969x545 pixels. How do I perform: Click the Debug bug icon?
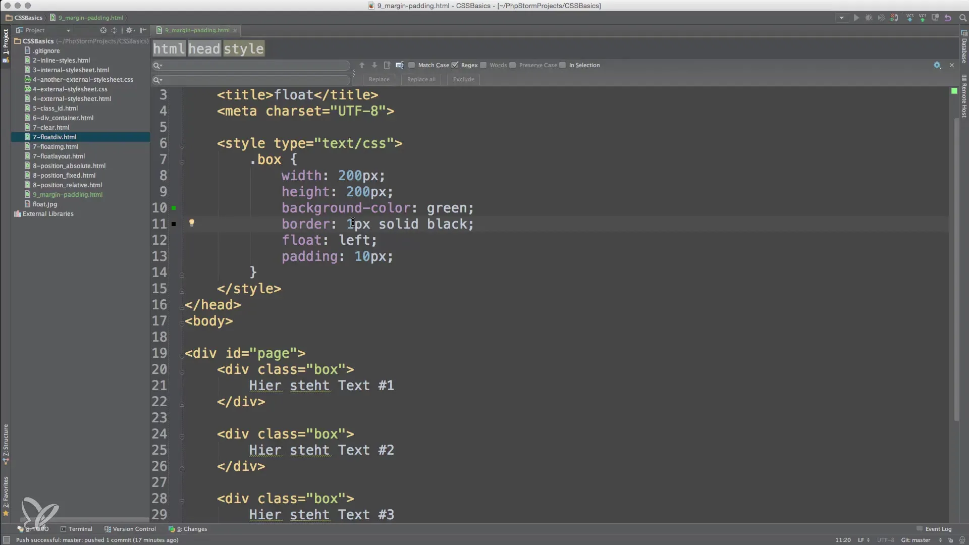pos(869,18)
